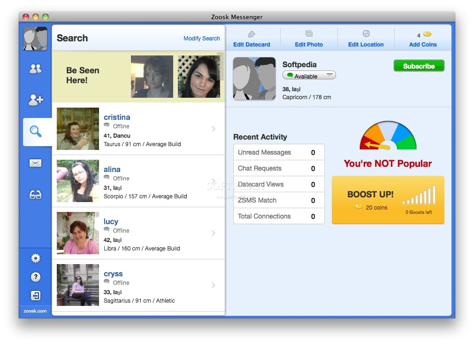This screenshot has width=474, height=344.
Task: Click lucy's profile photo thumbnail
Action: [78, 233]
